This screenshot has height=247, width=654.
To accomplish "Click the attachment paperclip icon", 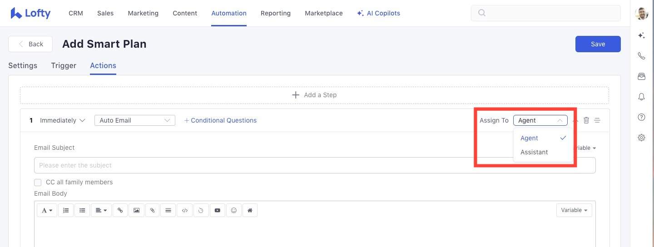I will (x=152, y=210).
